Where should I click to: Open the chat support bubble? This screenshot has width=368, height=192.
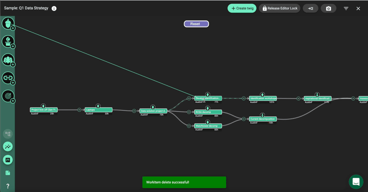(356, 182)
